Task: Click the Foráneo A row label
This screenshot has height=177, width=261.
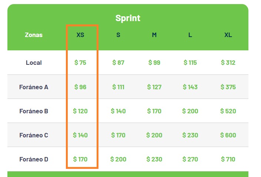Action: (34, 87)
